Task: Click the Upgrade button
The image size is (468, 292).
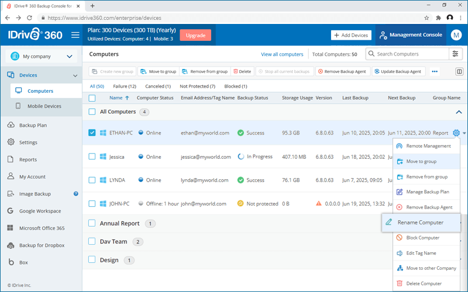Action: click(195, 35)
